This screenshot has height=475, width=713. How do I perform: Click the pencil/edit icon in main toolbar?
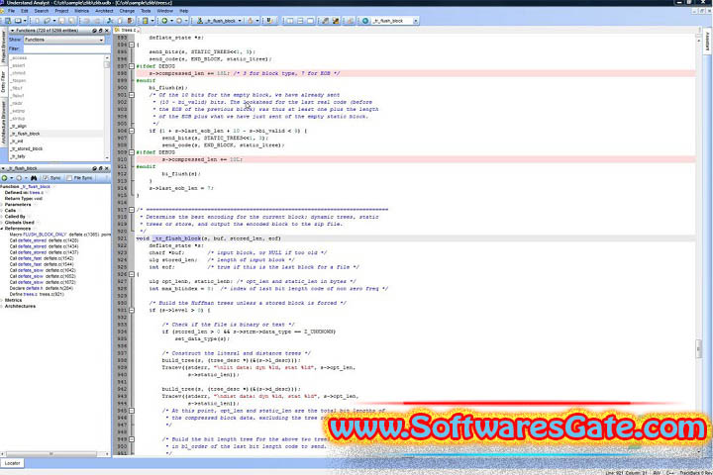pos(325,21)
